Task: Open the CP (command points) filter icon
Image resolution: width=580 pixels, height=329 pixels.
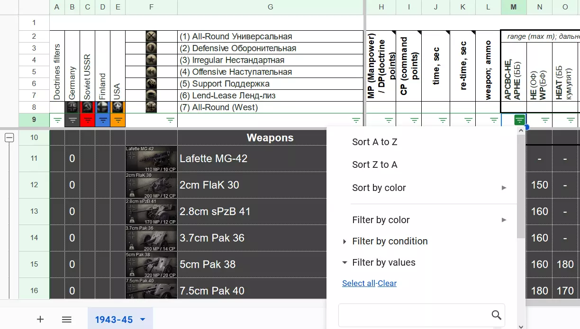Action: click(415, 120)
